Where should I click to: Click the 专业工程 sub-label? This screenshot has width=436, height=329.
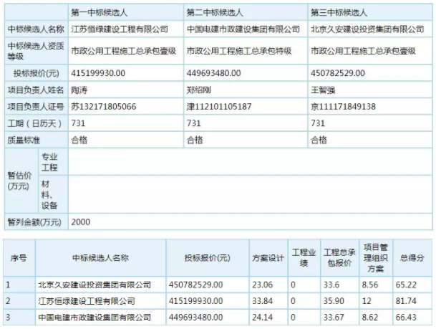(49, 162)
